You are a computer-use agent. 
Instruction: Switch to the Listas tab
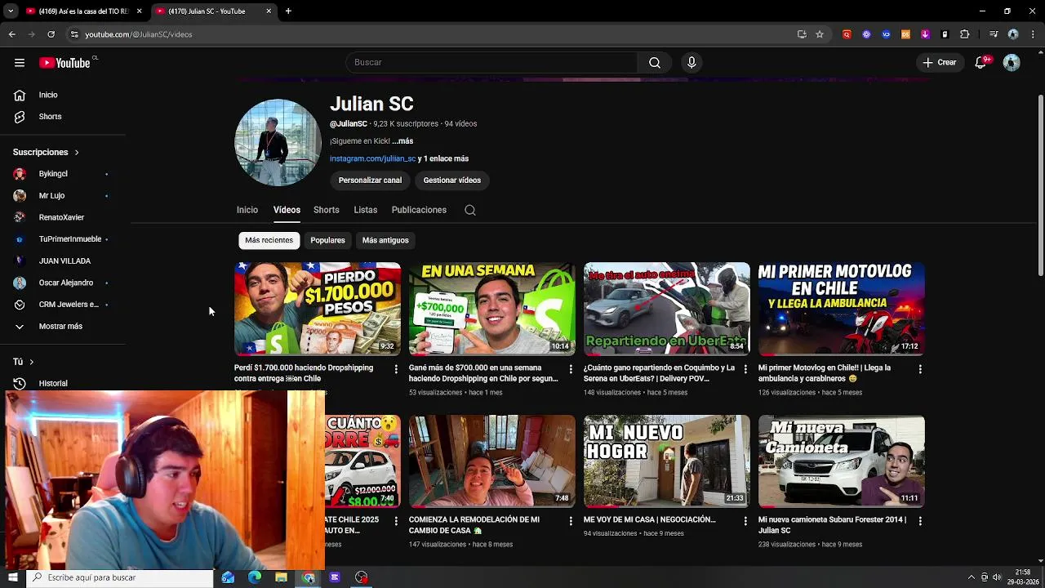pyautogui.click(x=365, y=210)
